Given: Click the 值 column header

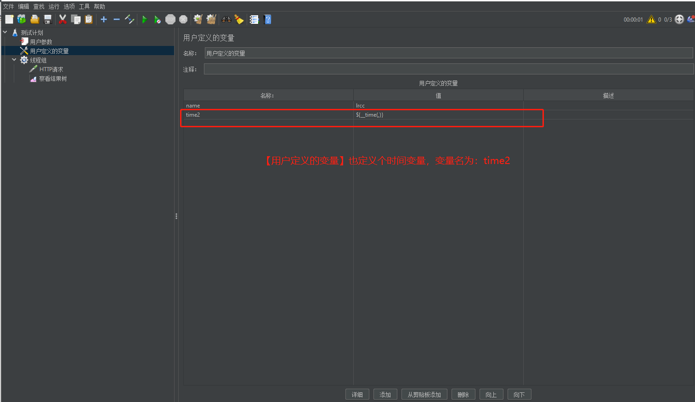Looking at the screenshot, I should click(438, 96).
